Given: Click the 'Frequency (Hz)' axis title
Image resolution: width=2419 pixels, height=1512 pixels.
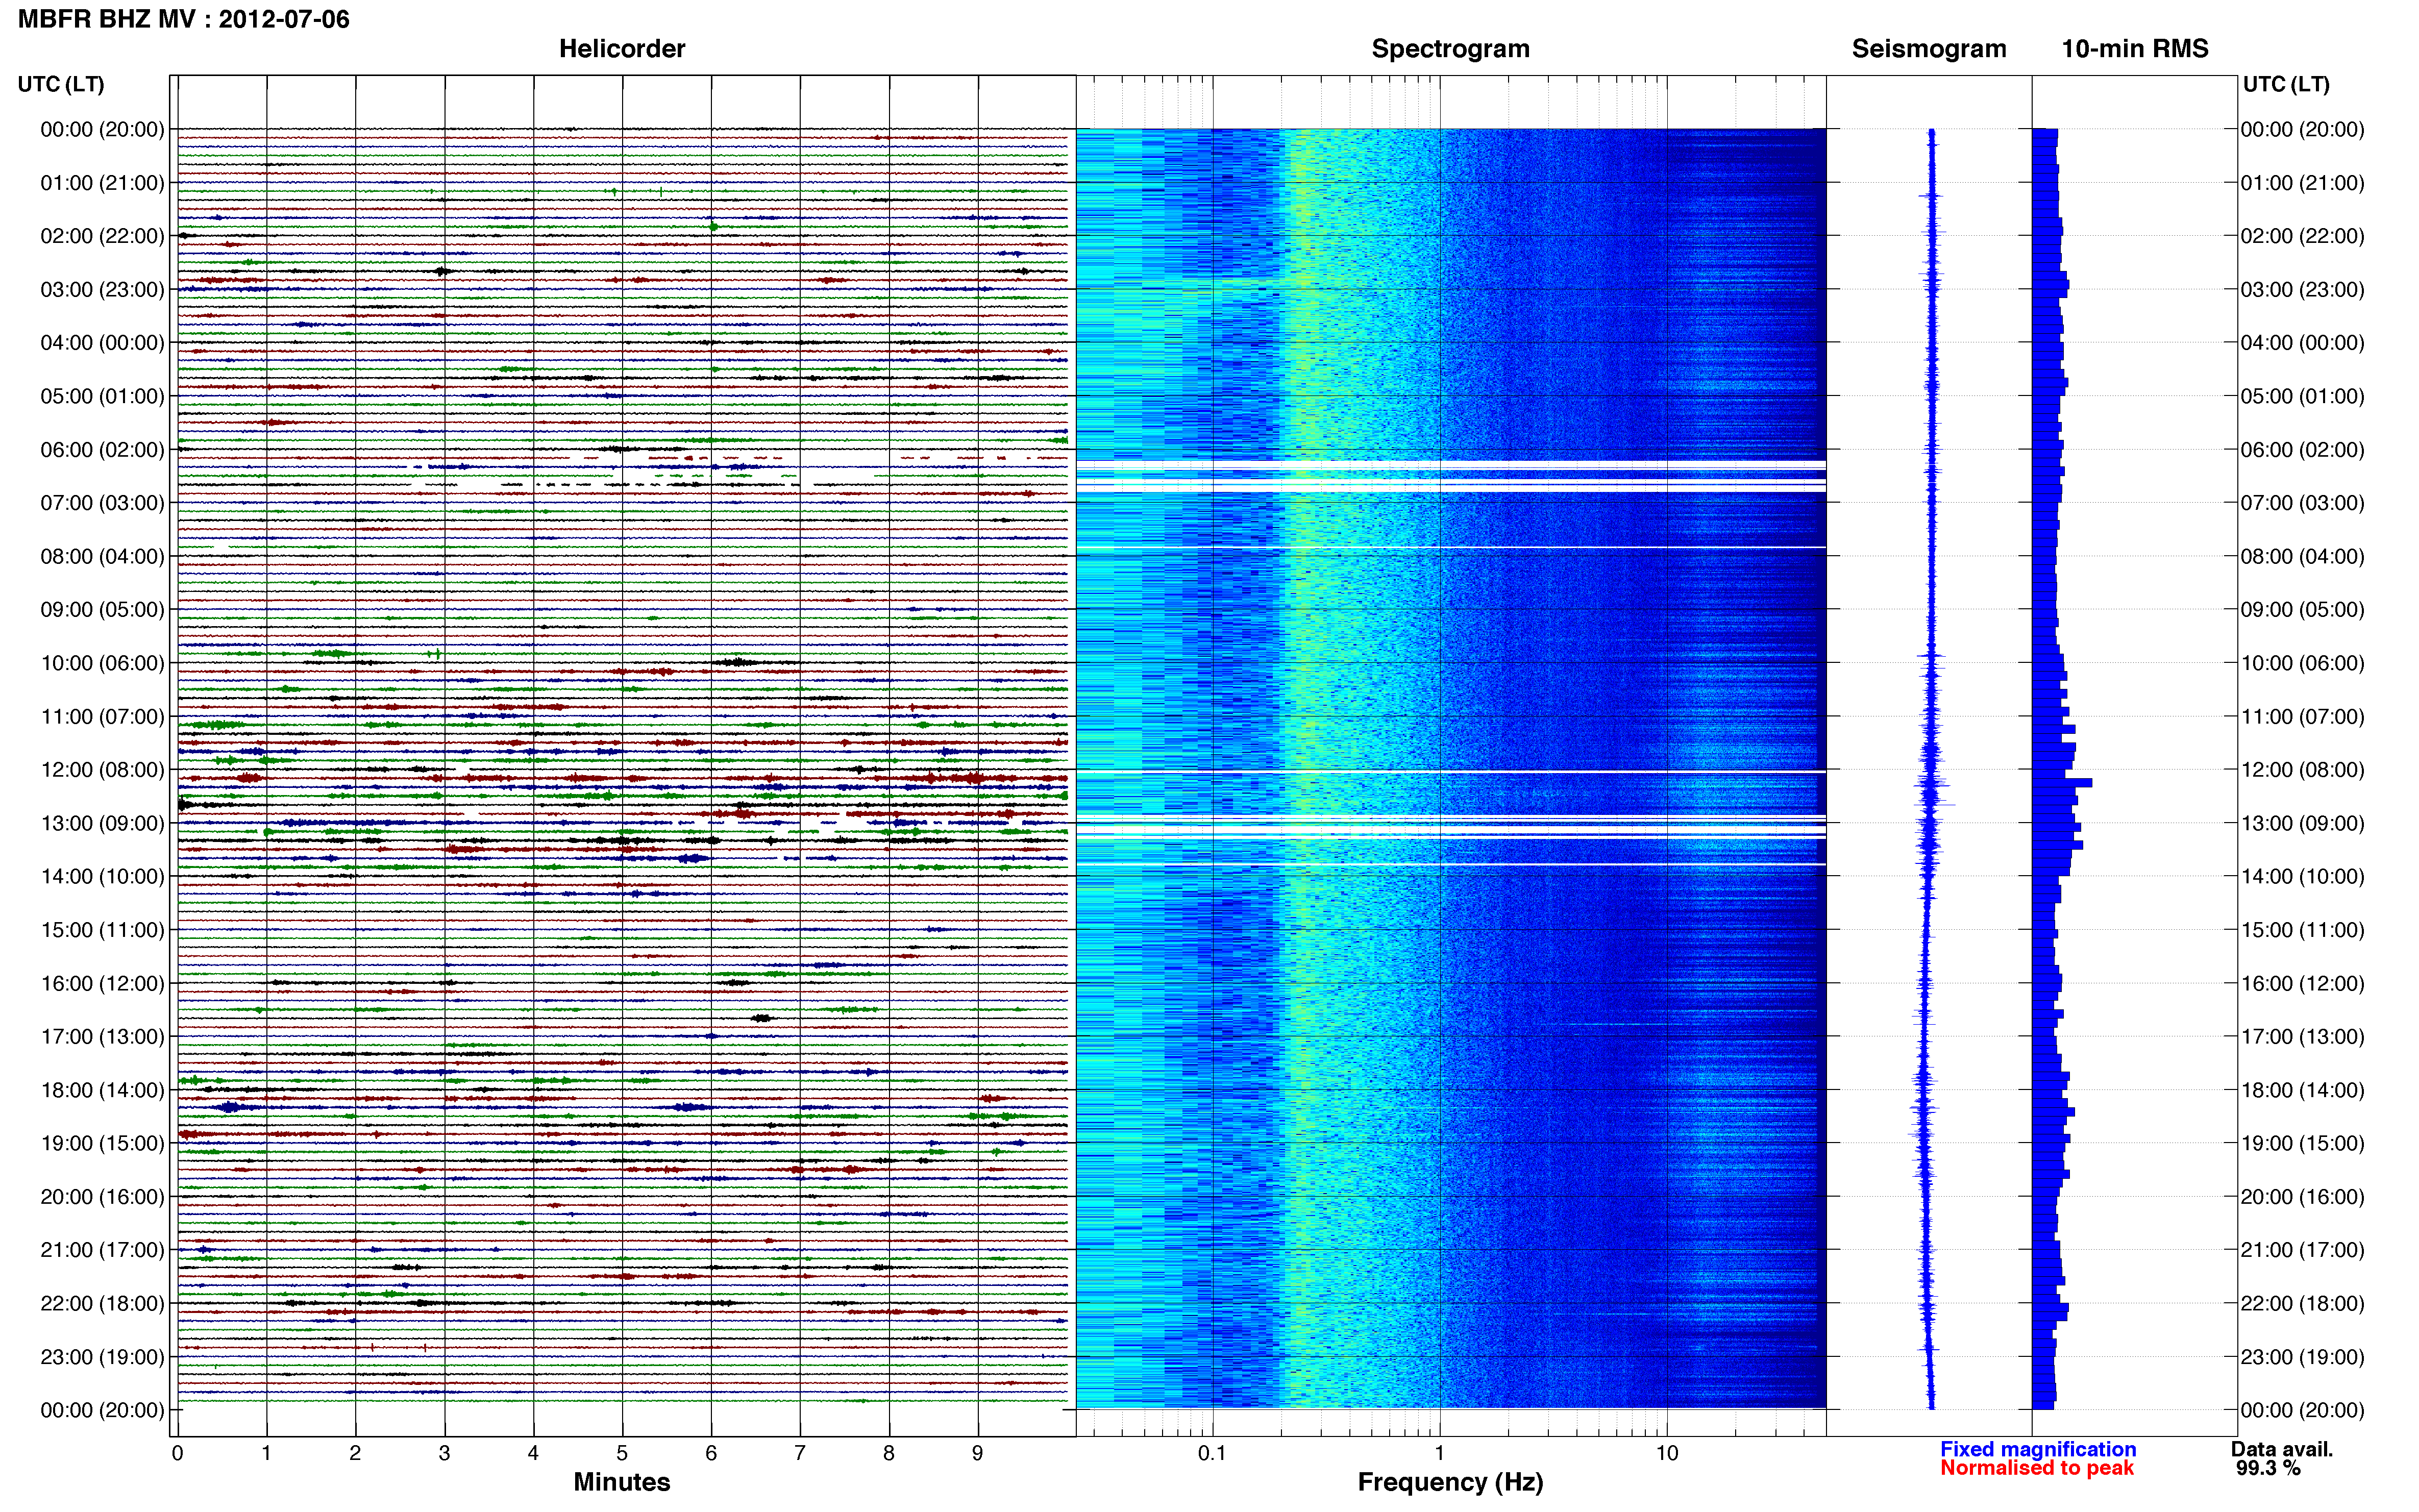Looking at the screenshot, I should pyautogui.click(x=1450, y=1482).
